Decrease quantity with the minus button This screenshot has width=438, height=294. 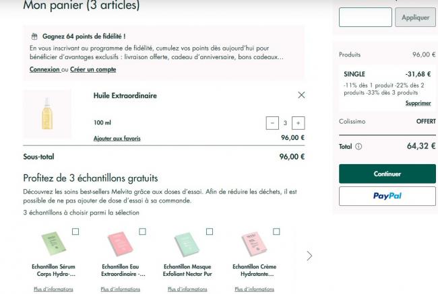(272, 123)
